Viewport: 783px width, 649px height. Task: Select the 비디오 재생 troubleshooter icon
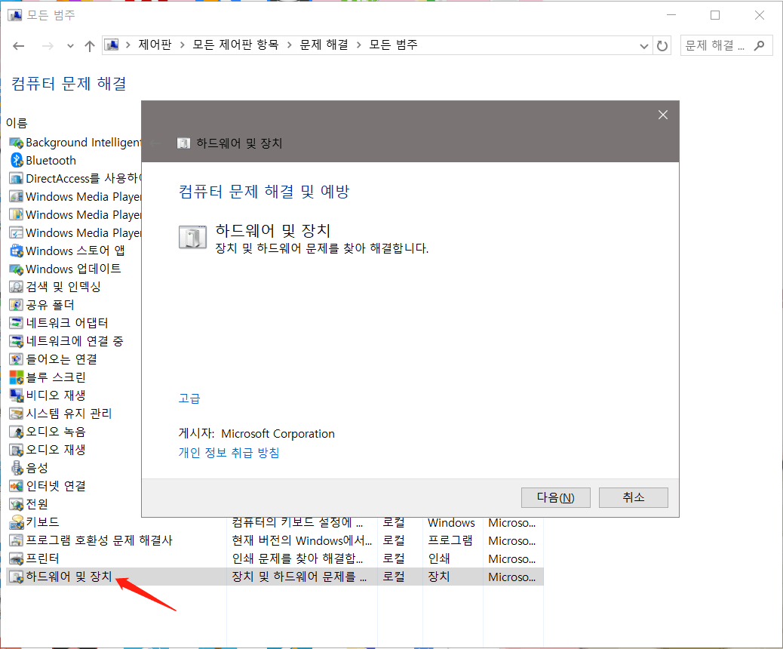pos(17,395)
